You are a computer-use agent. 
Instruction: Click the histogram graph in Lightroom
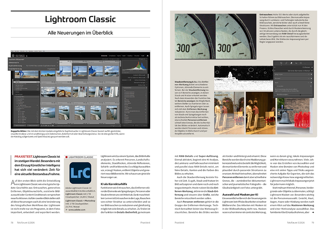[134, 65]
